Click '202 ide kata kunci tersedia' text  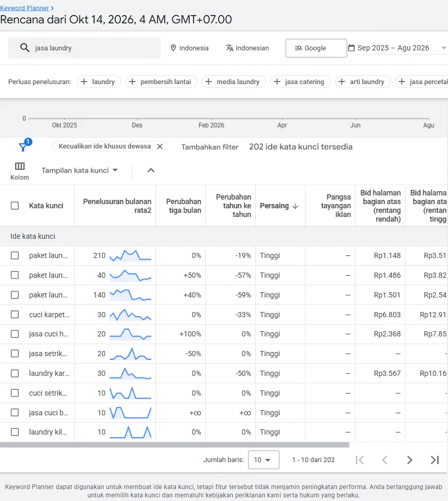(x=300, y=147)
